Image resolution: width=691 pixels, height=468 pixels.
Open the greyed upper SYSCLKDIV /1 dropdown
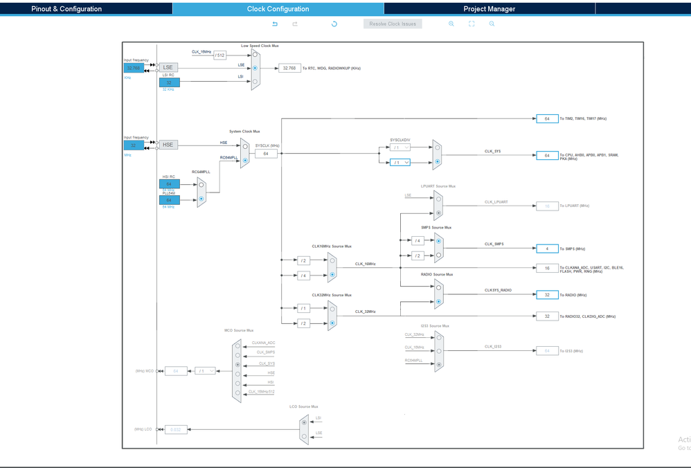point(400,147)
